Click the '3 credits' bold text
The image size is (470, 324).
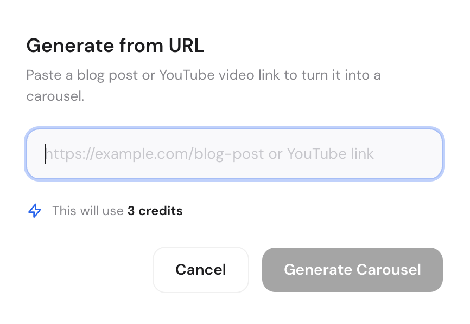pyautogui.click(x=155, y=211)
